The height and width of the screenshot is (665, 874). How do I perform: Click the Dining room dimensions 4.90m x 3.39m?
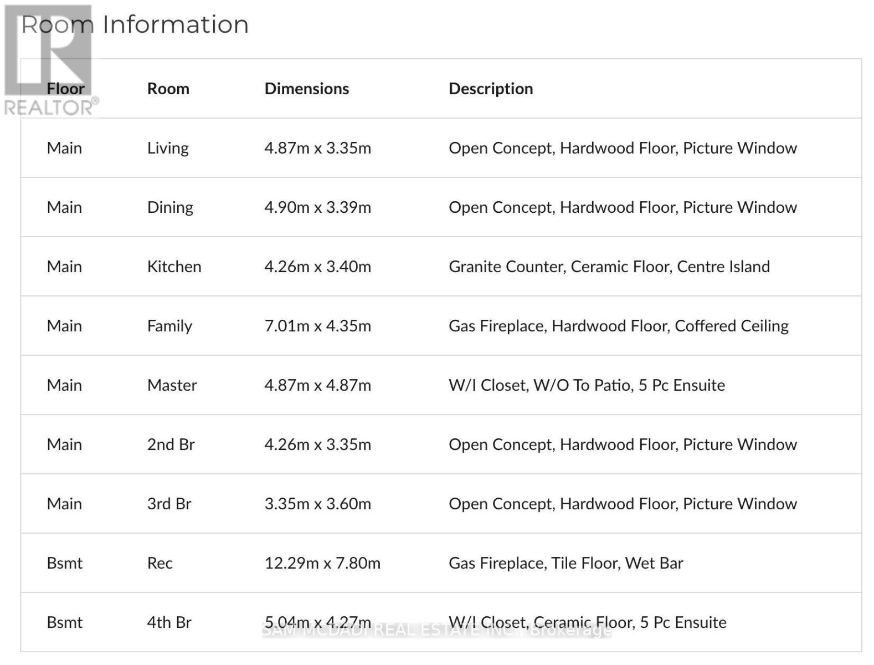click(317, 207)
